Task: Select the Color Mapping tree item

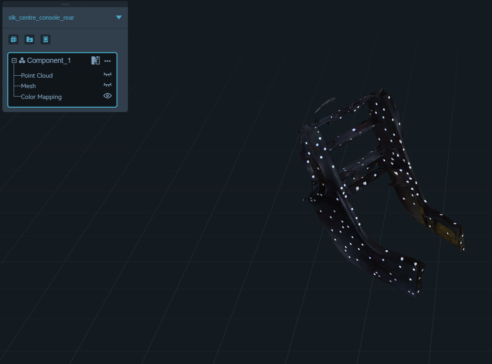Action: click(x=41, y=97)
